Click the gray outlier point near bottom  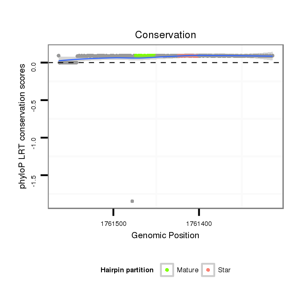pos(132,201)
